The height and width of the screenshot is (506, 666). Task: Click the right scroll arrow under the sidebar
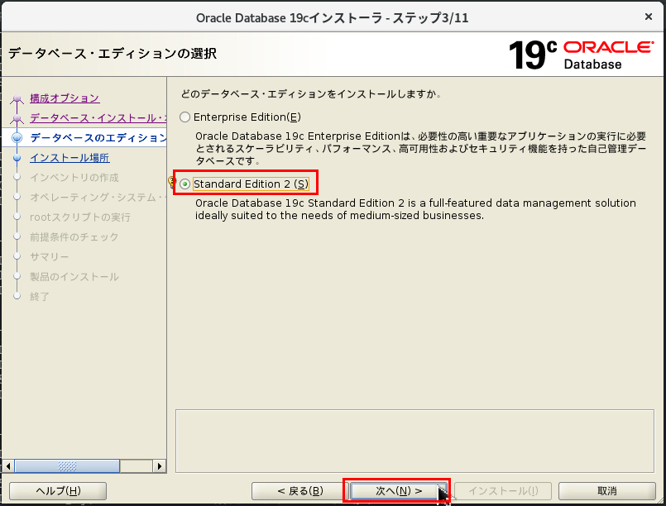(161, 465)
